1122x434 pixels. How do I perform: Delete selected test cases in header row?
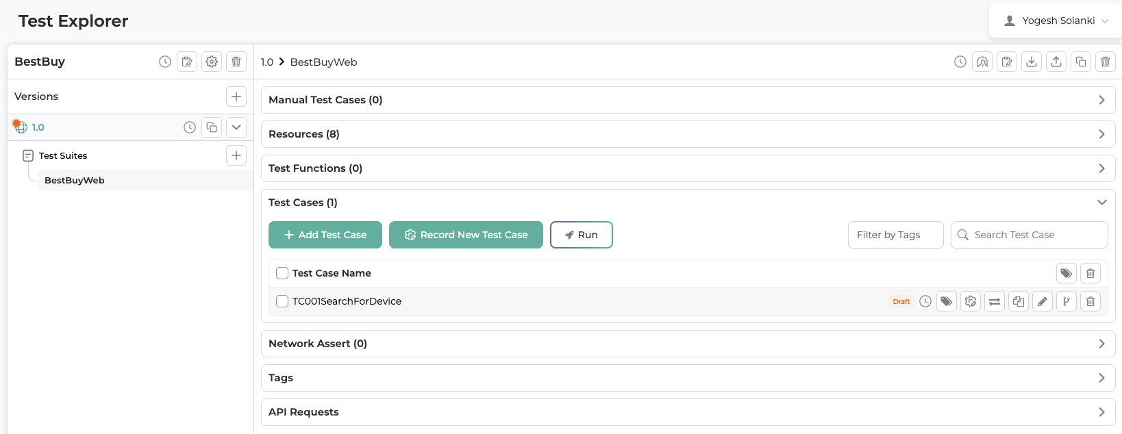[x=1090, y=273]
